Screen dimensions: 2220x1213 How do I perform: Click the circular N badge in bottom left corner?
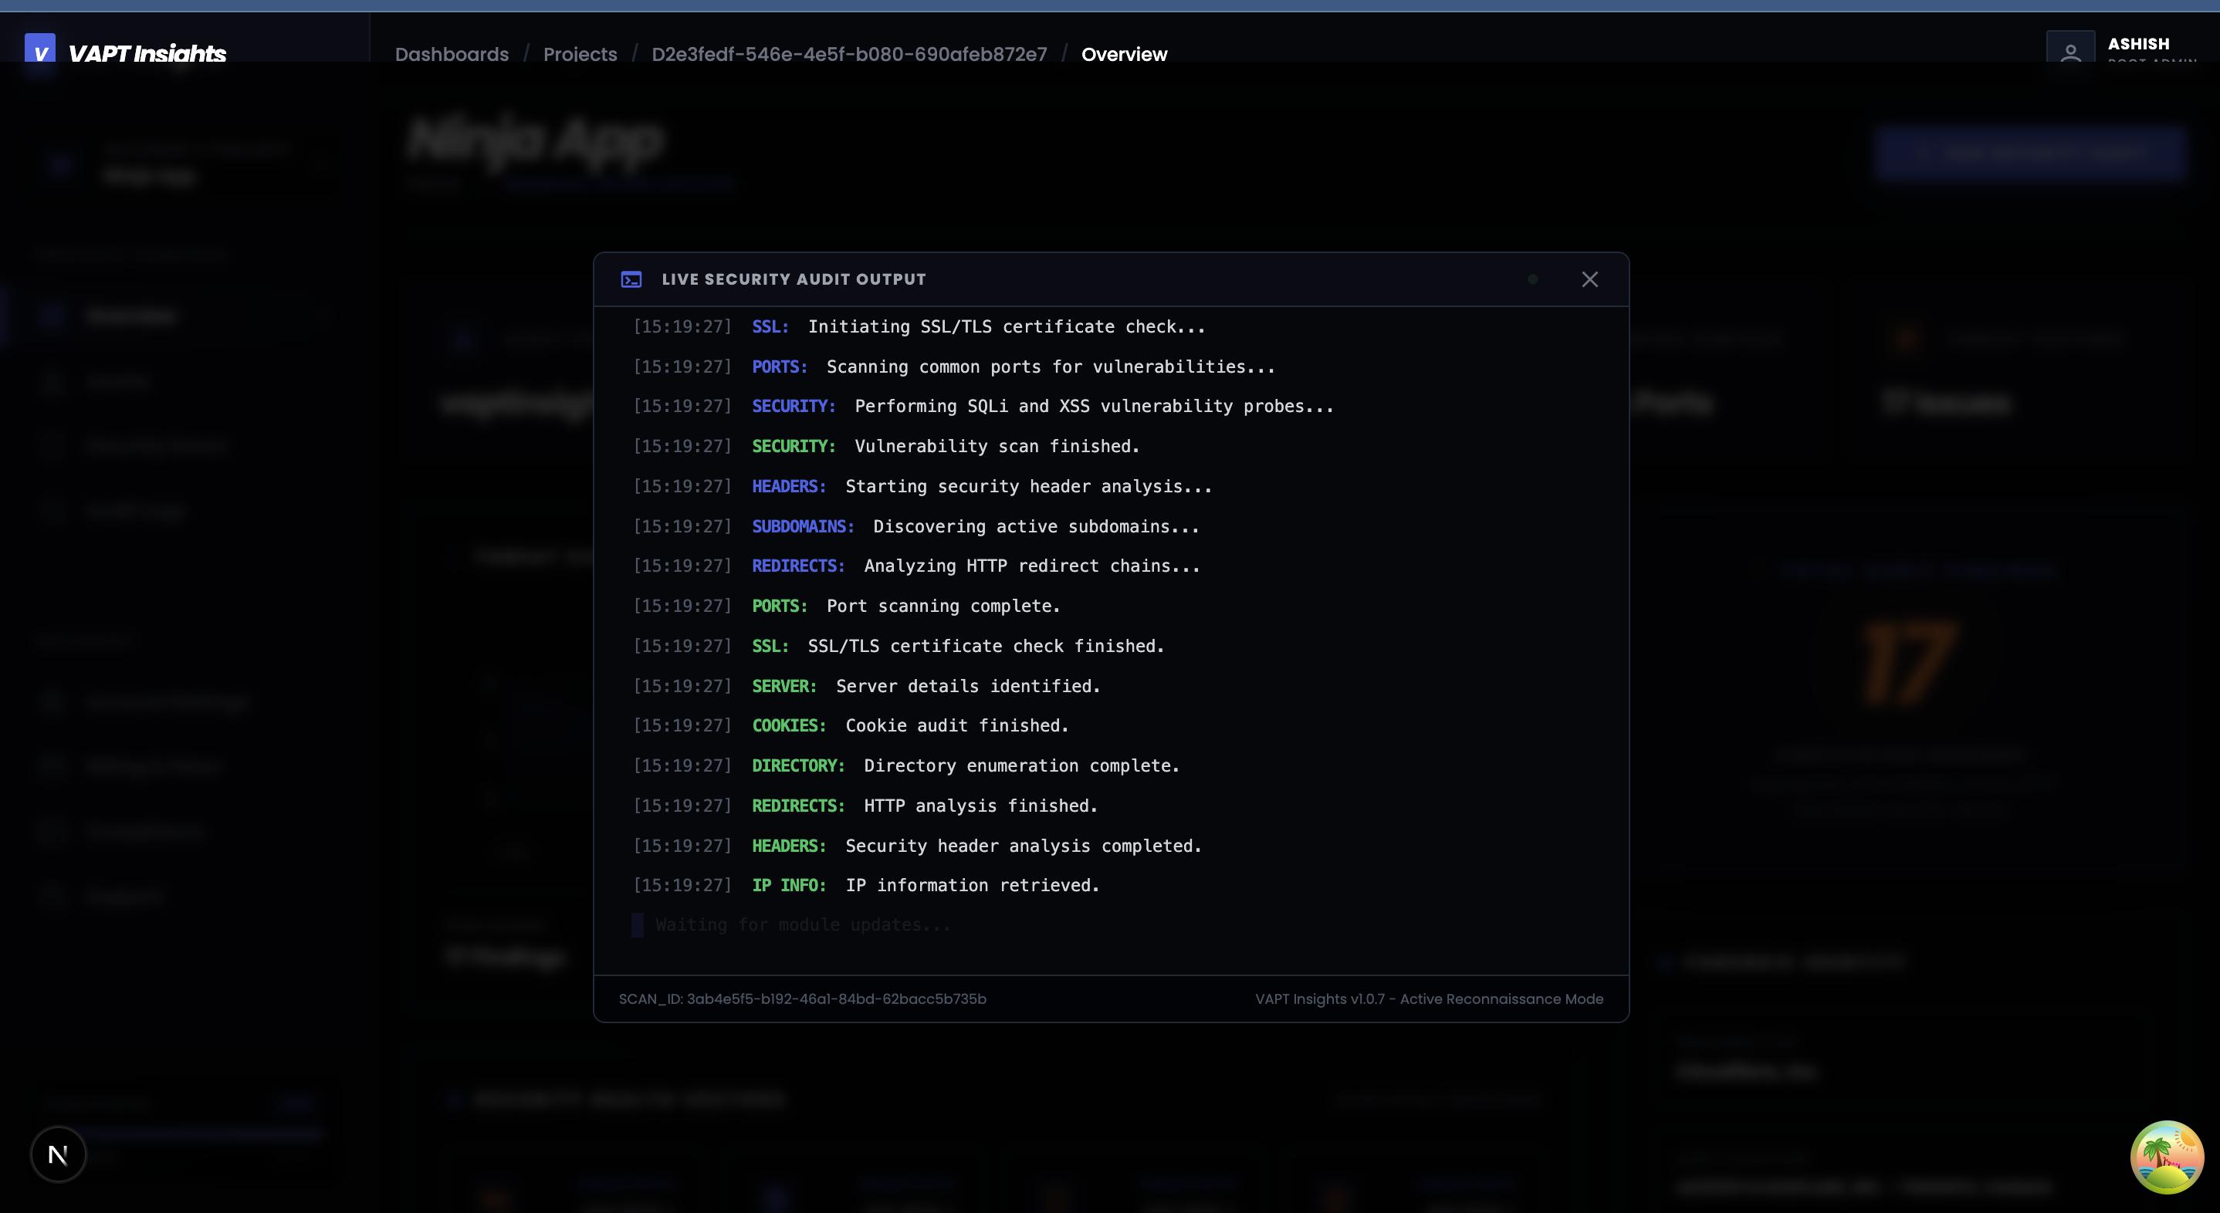click(x=58, y=1154)
